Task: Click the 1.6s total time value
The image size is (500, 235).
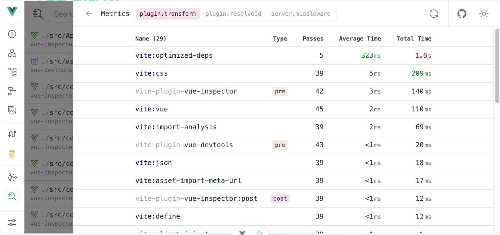Action: pyautogui.click(x=423, y=56)
